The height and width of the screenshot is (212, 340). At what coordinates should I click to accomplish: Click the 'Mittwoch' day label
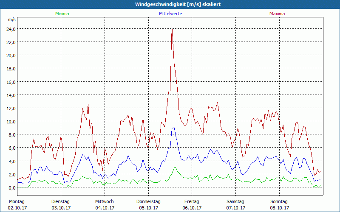(105, 202)
